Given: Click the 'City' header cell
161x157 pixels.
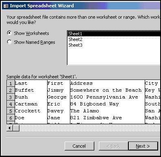Looking at the screenshot, I should click(x=152, y=83).
